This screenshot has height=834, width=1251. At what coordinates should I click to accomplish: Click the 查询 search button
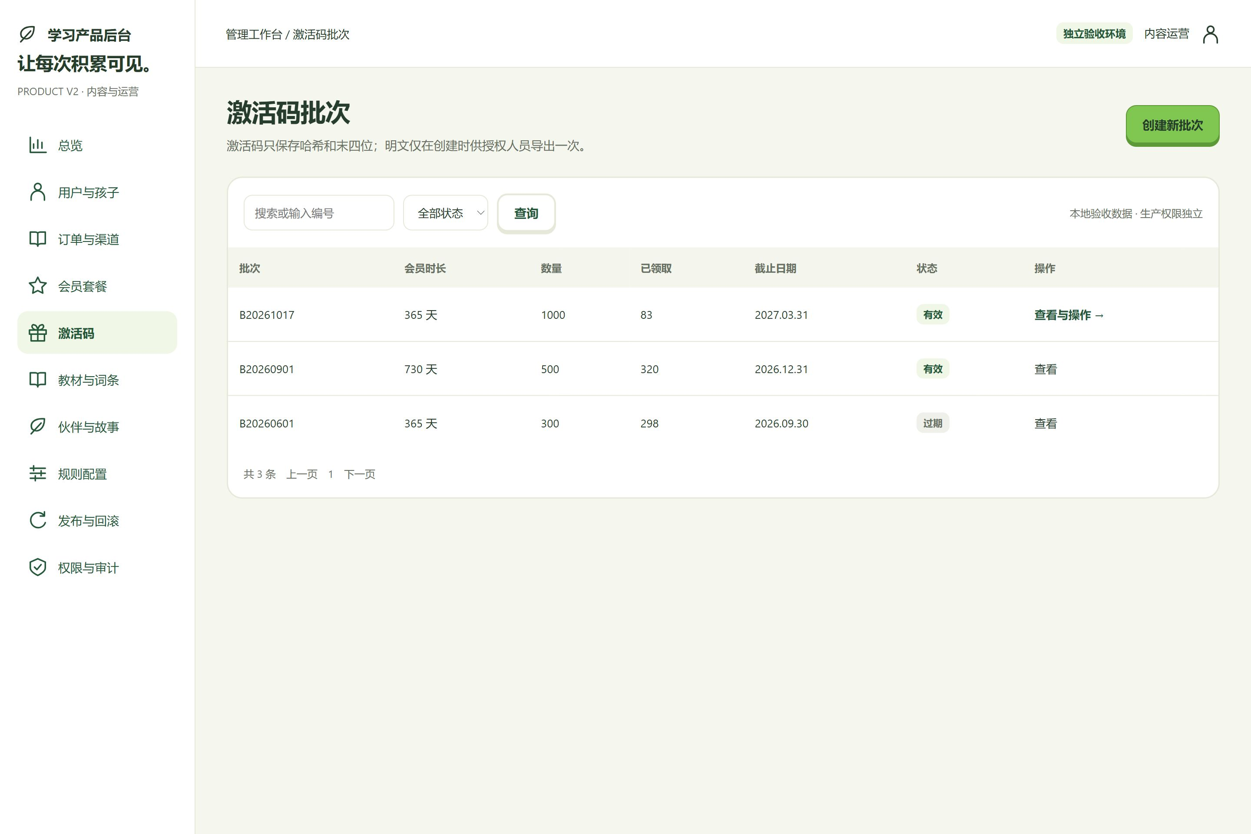(x=526, y=213)
